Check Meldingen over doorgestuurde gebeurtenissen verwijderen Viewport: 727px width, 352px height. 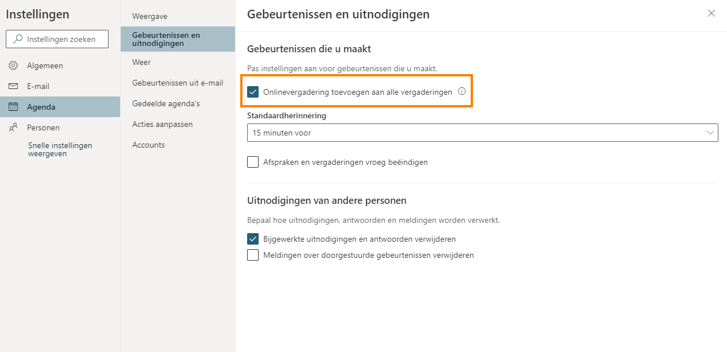(x=253, y=255)
